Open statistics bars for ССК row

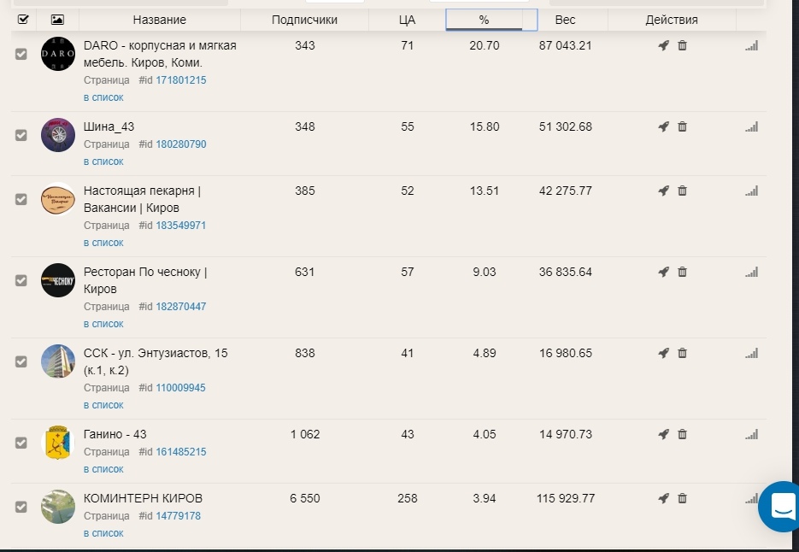point(752,353)
